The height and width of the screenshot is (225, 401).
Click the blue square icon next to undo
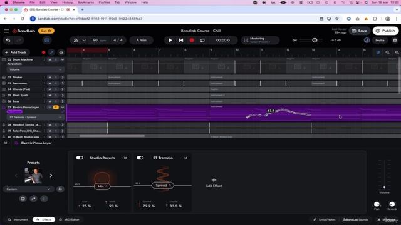coord(47,40)
